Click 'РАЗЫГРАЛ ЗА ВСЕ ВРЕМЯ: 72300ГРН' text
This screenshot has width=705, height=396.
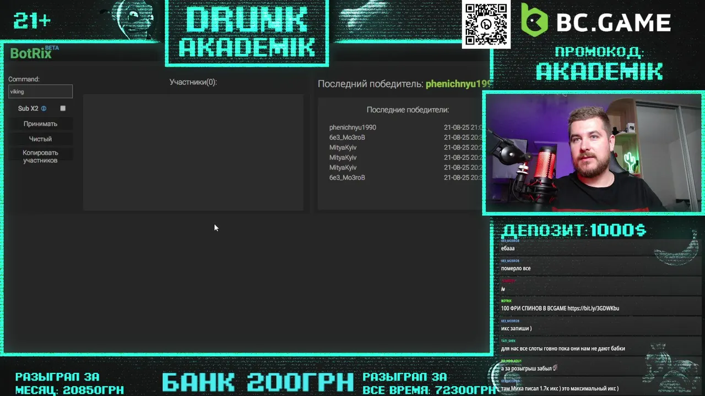pyautogui.click(x=429, y=383)
